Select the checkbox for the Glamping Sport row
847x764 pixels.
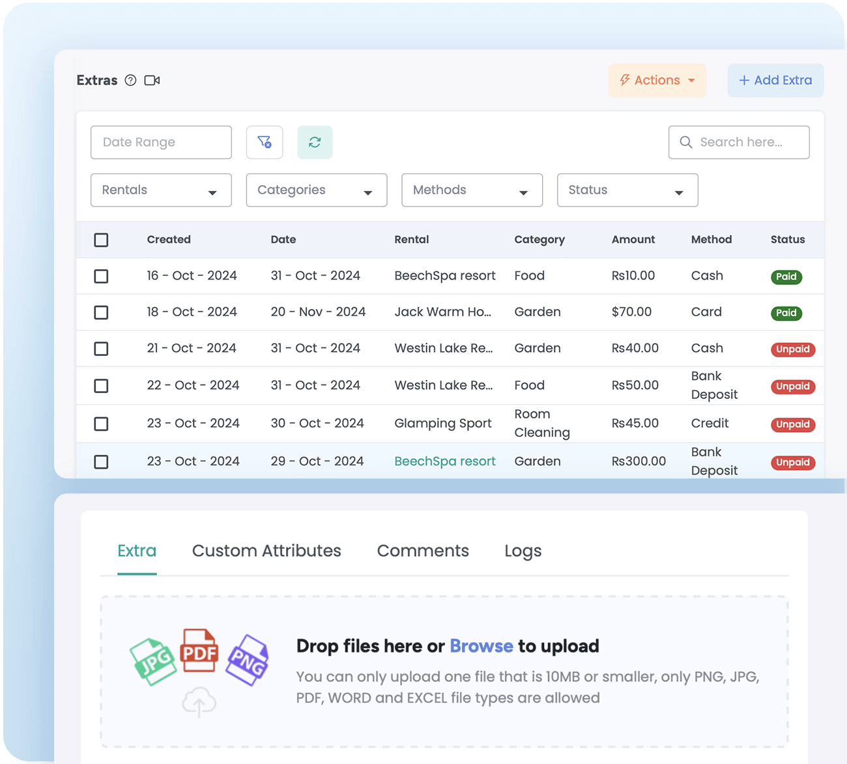[x=101, y=424]
